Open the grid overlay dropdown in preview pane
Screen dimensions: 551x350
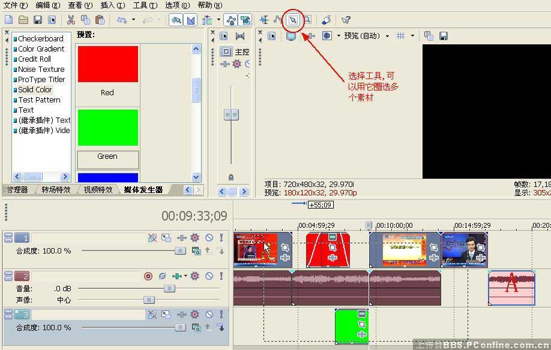click(412, 36)
